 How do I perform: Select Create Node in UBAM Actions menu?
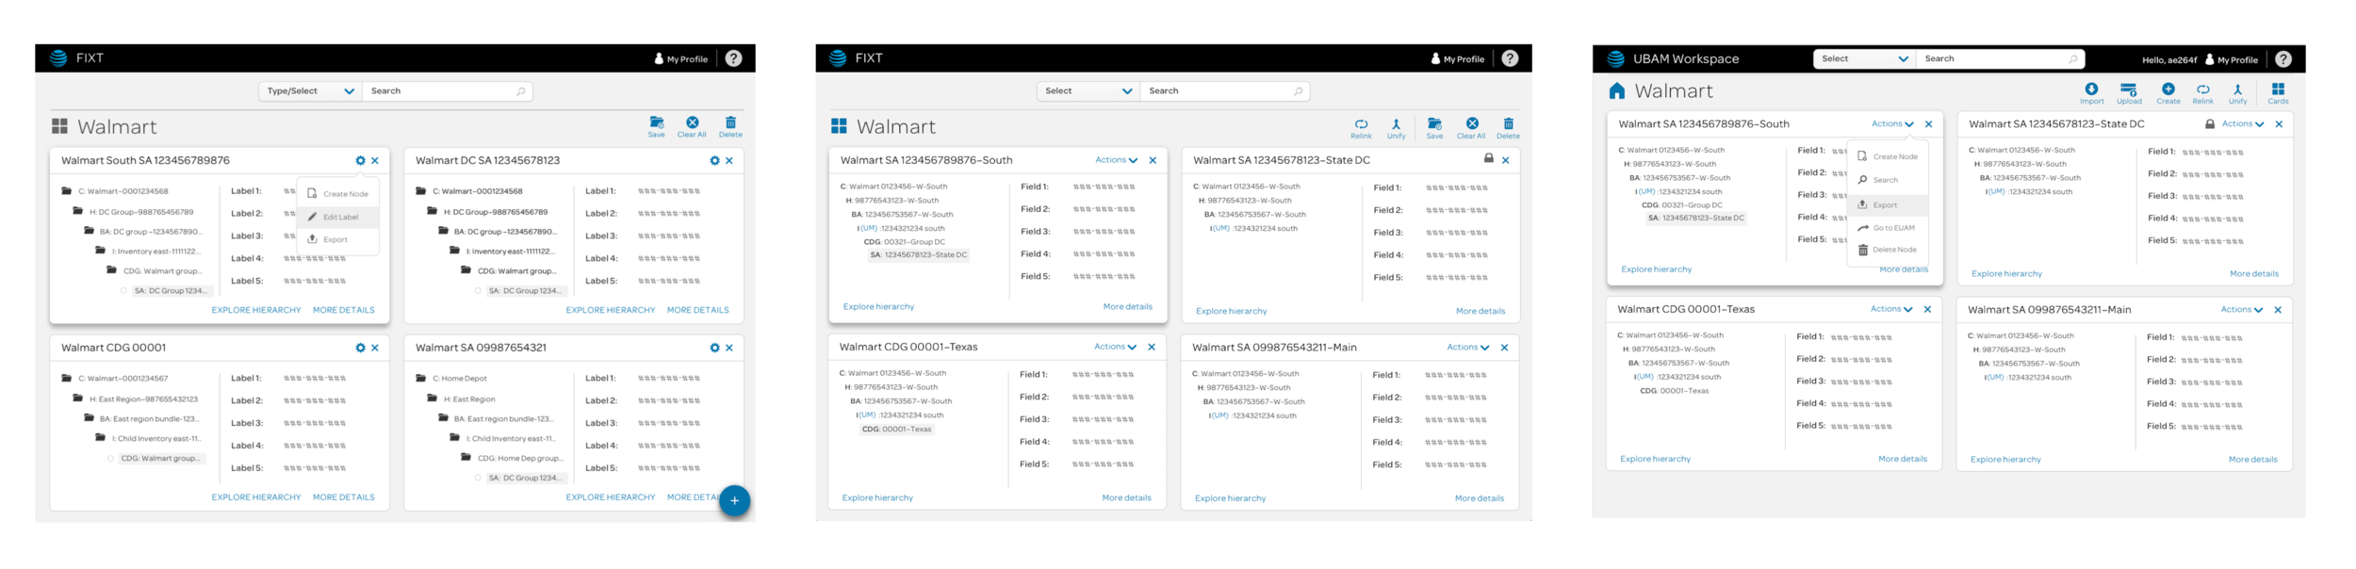pyautogui.click(x=1887, y=157)
